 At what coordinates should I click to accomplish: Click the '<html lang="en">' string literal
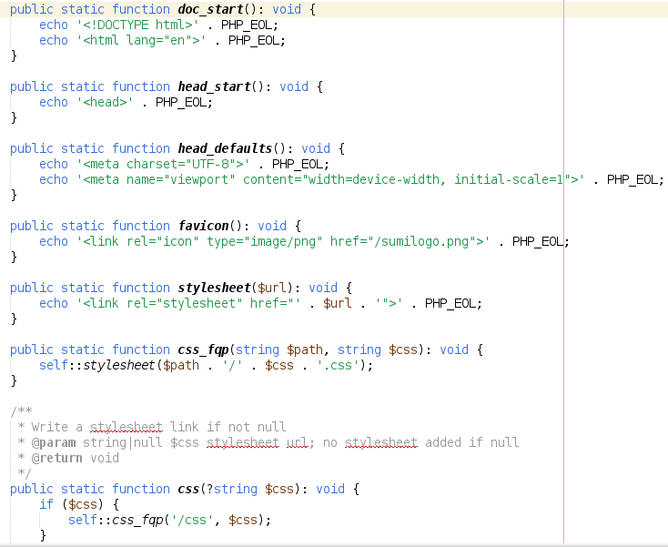pos(144,40)
